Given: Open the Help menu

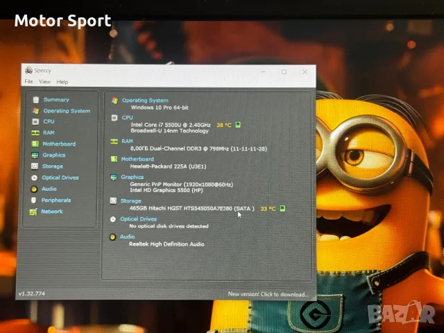Looking at the screenshot, I should pyautogui.click(x=62, y=82).
